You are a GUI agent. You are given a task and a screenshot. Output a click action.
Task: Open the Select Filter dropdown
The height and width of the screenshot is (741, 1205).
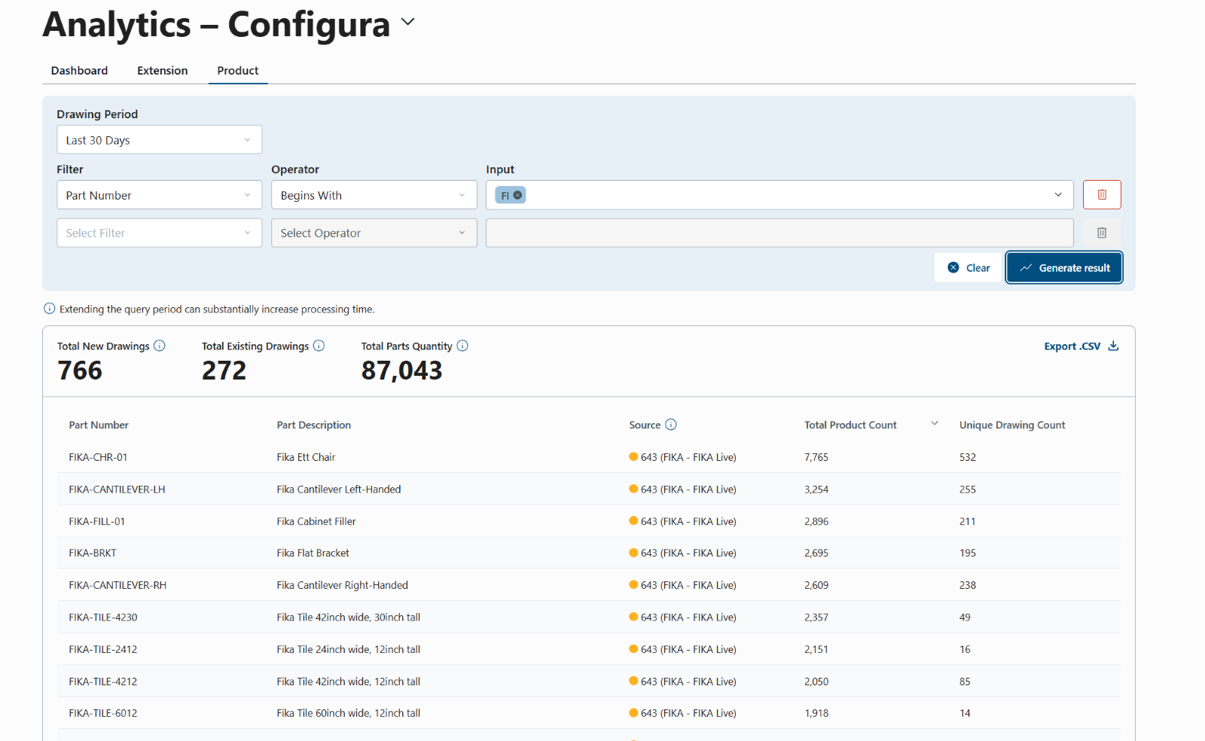[x=160, y=233]
